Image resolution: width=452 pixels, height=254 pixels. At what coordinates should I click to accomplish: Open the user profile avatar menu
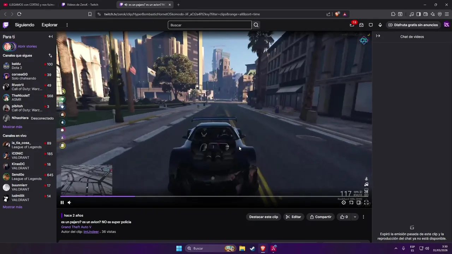click(446, 25)
